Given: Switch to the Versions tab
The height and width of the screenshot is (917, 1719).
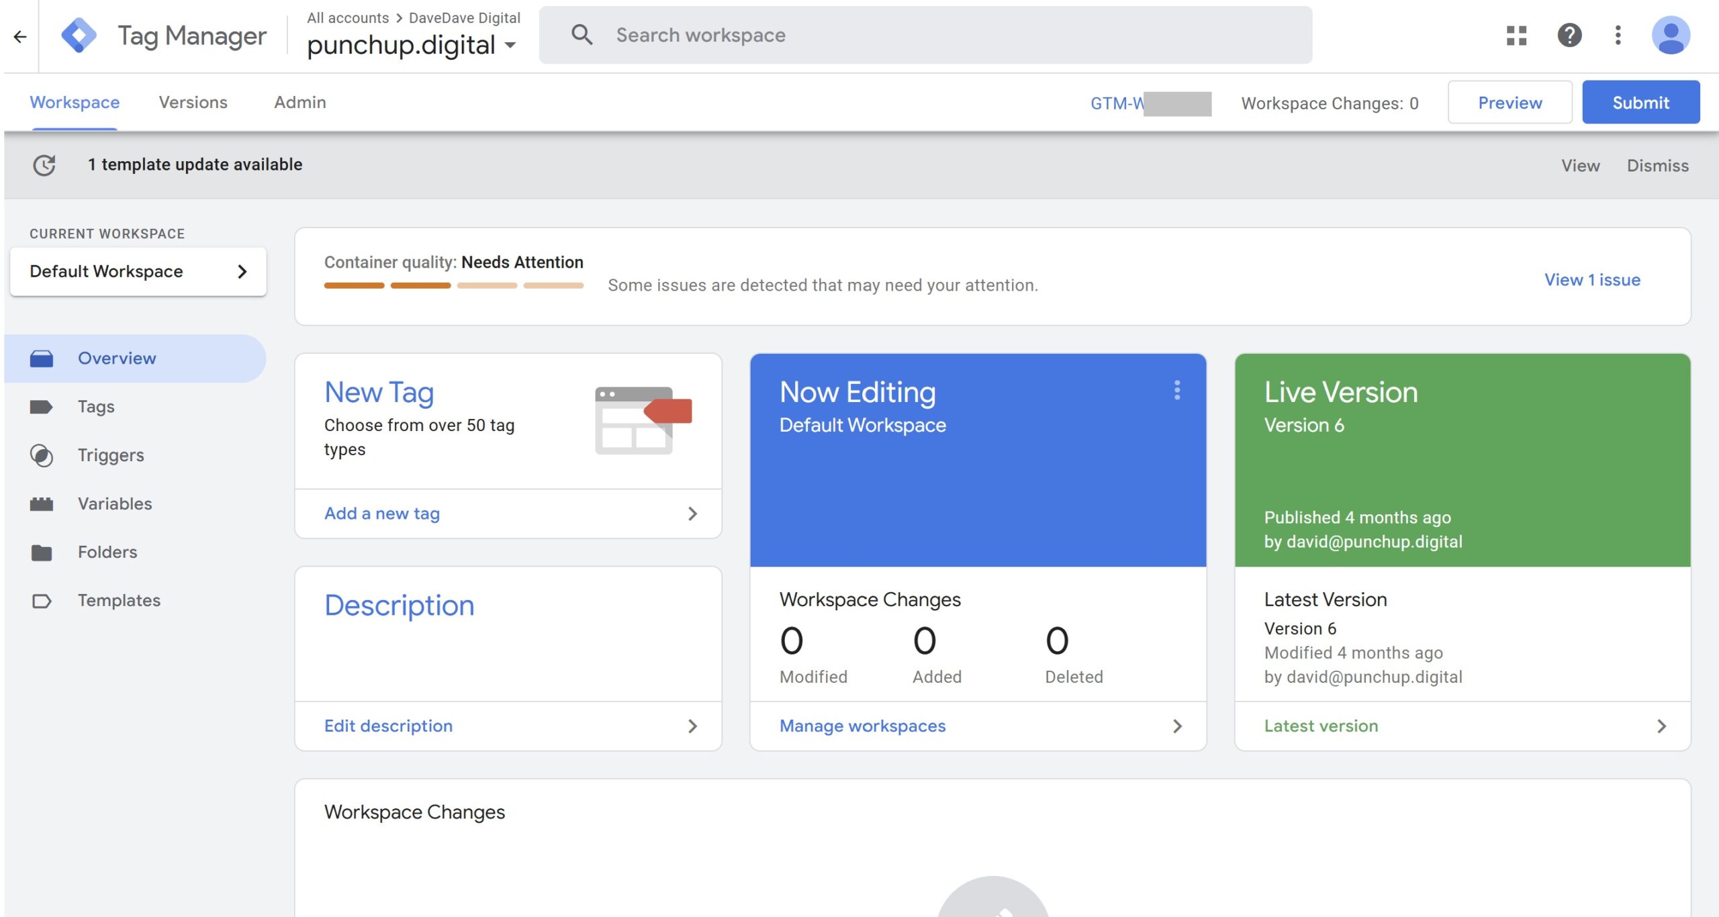Looking at the screenshot, I should pos(193,102).
